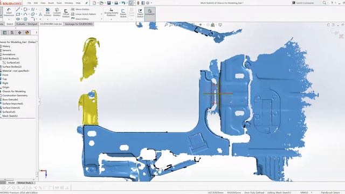Switch to the DimXpert tab
Screen dimensions: 345x194
coord(32,24)
